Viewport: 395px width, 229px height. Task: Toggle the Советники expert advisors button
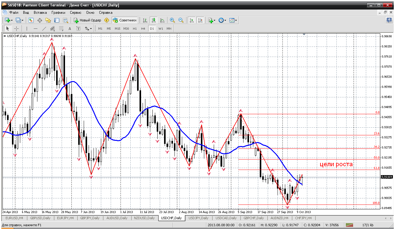(125, 20)
